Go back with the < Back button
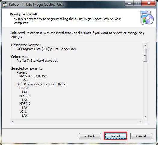Image resolution: width=158 pixels, height=145 pixels. [x=90, y=136]
